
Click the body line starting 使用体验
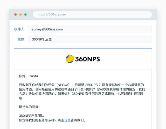click(x=82, y=89)
